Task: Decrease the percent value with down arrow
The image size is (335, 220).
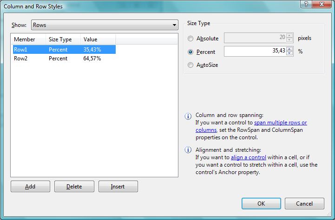Action: (290, 54)
